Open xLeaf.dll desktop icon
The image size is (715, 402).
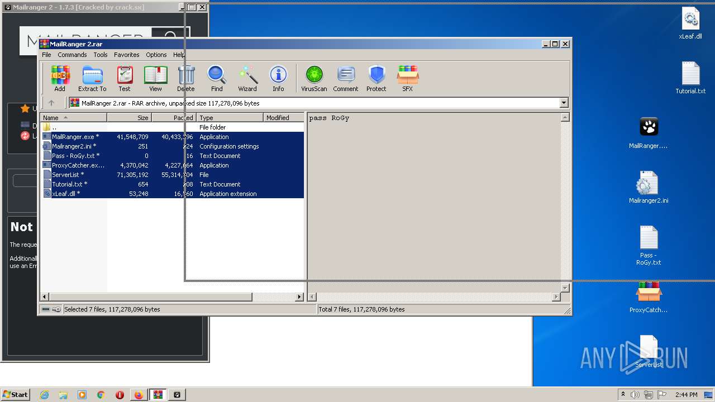point(690,25)
